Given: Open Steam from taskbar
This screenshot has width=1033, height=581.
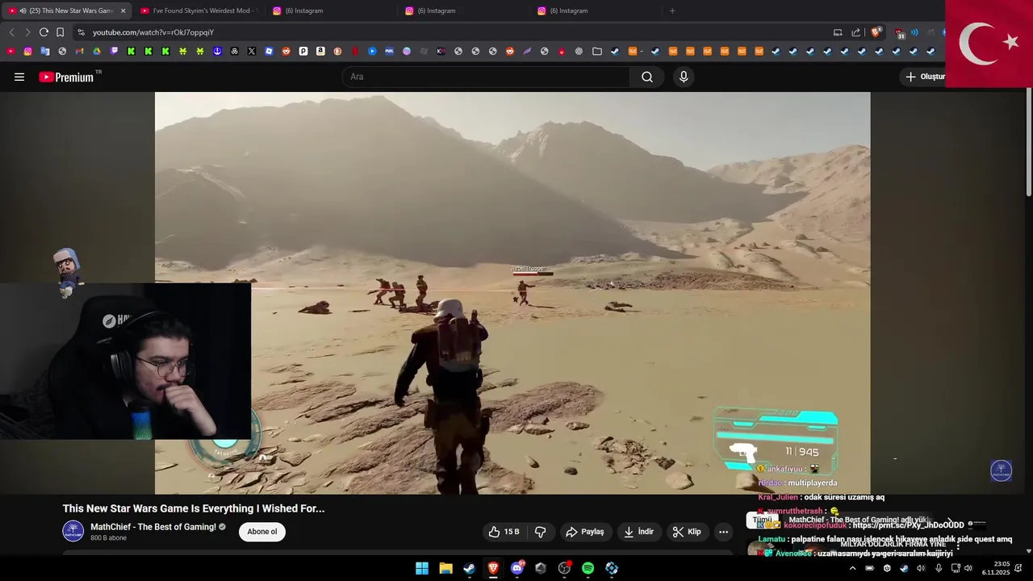Looking at the screenshot, I should point(469,568).
